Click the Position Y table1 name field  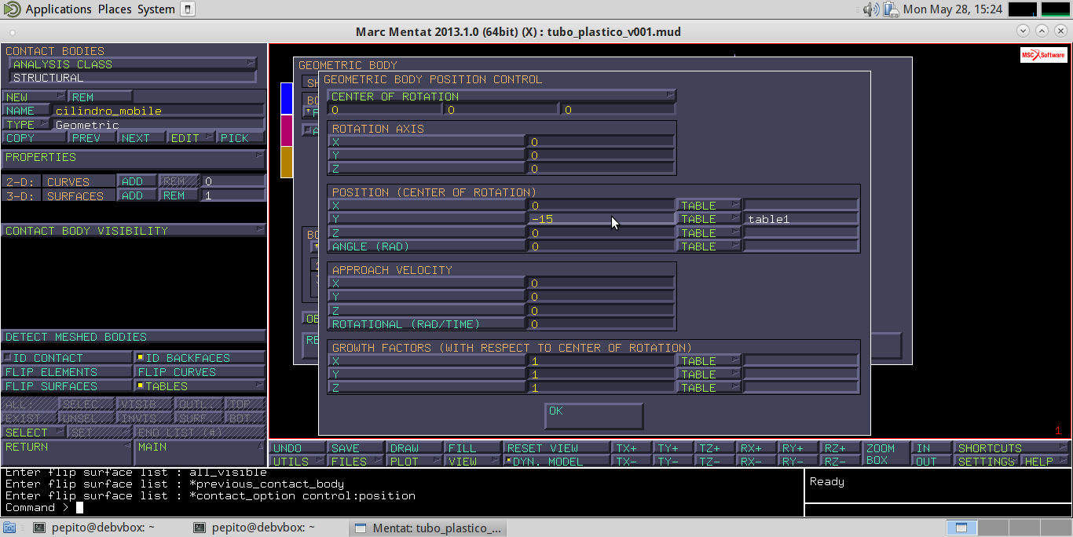click(x=801, y=219)
